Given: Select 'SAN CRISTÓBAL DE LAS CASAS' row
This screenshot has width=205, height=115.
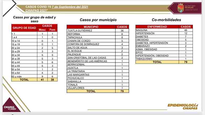Looking at the screenshot, I should point(98,58).
